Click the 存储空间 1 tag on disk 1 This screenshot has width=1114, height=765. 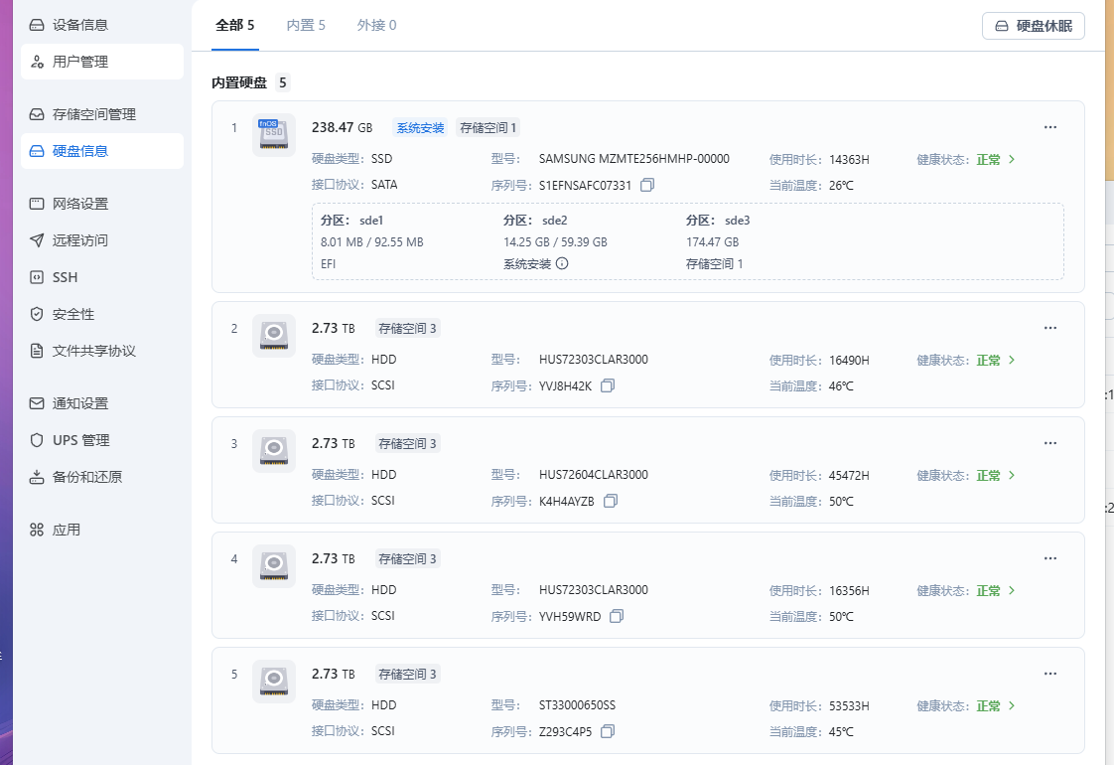(488, 127)
